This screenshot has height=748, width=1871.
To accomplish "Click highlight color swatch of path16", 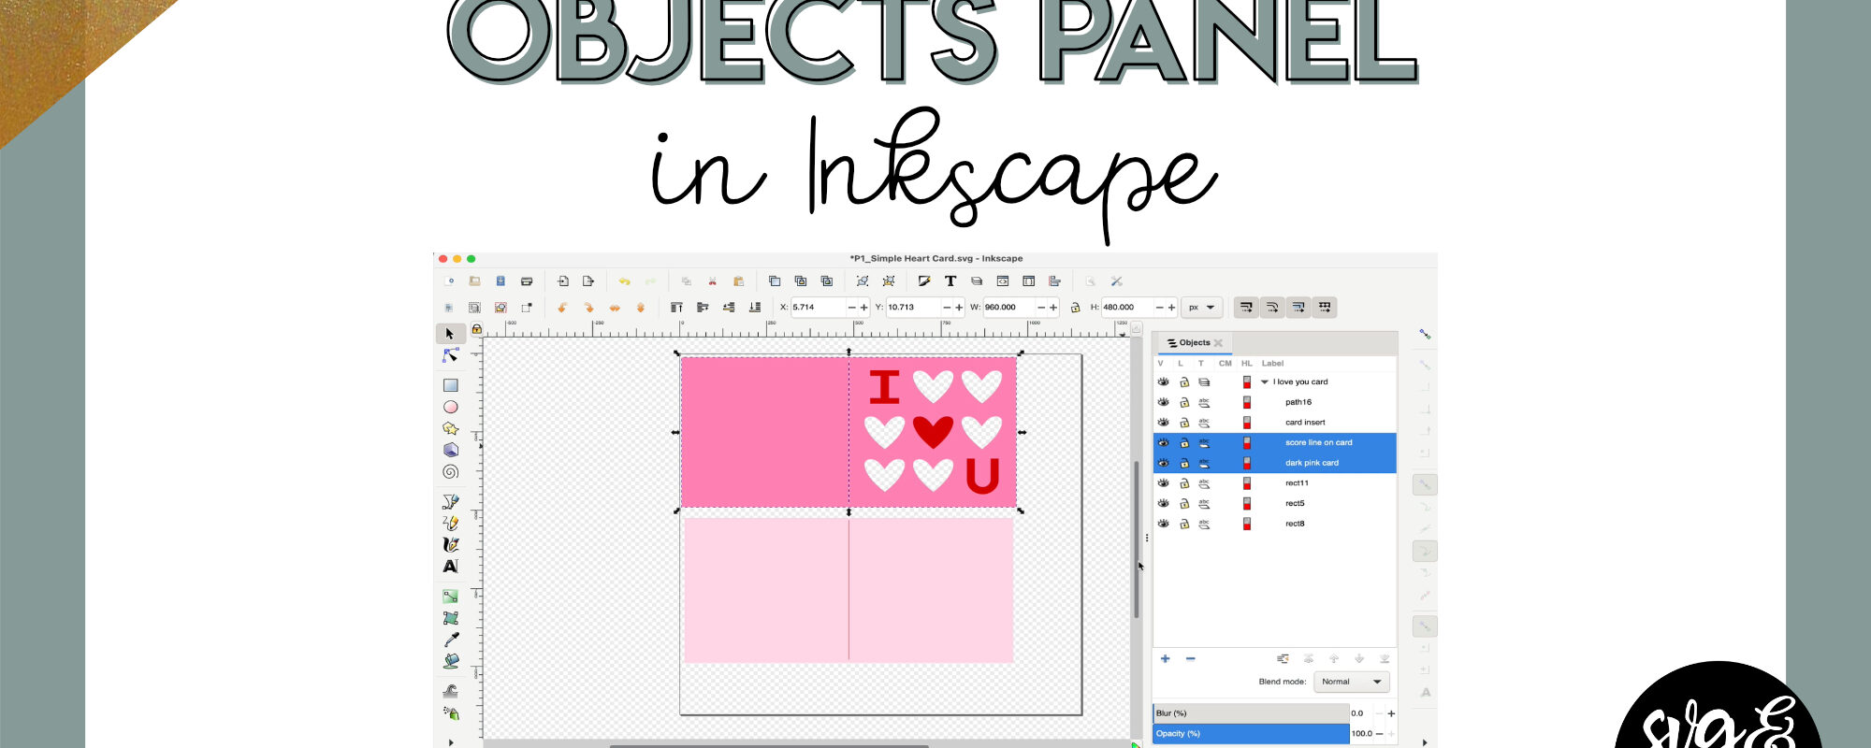I will tap(1246, 402).
